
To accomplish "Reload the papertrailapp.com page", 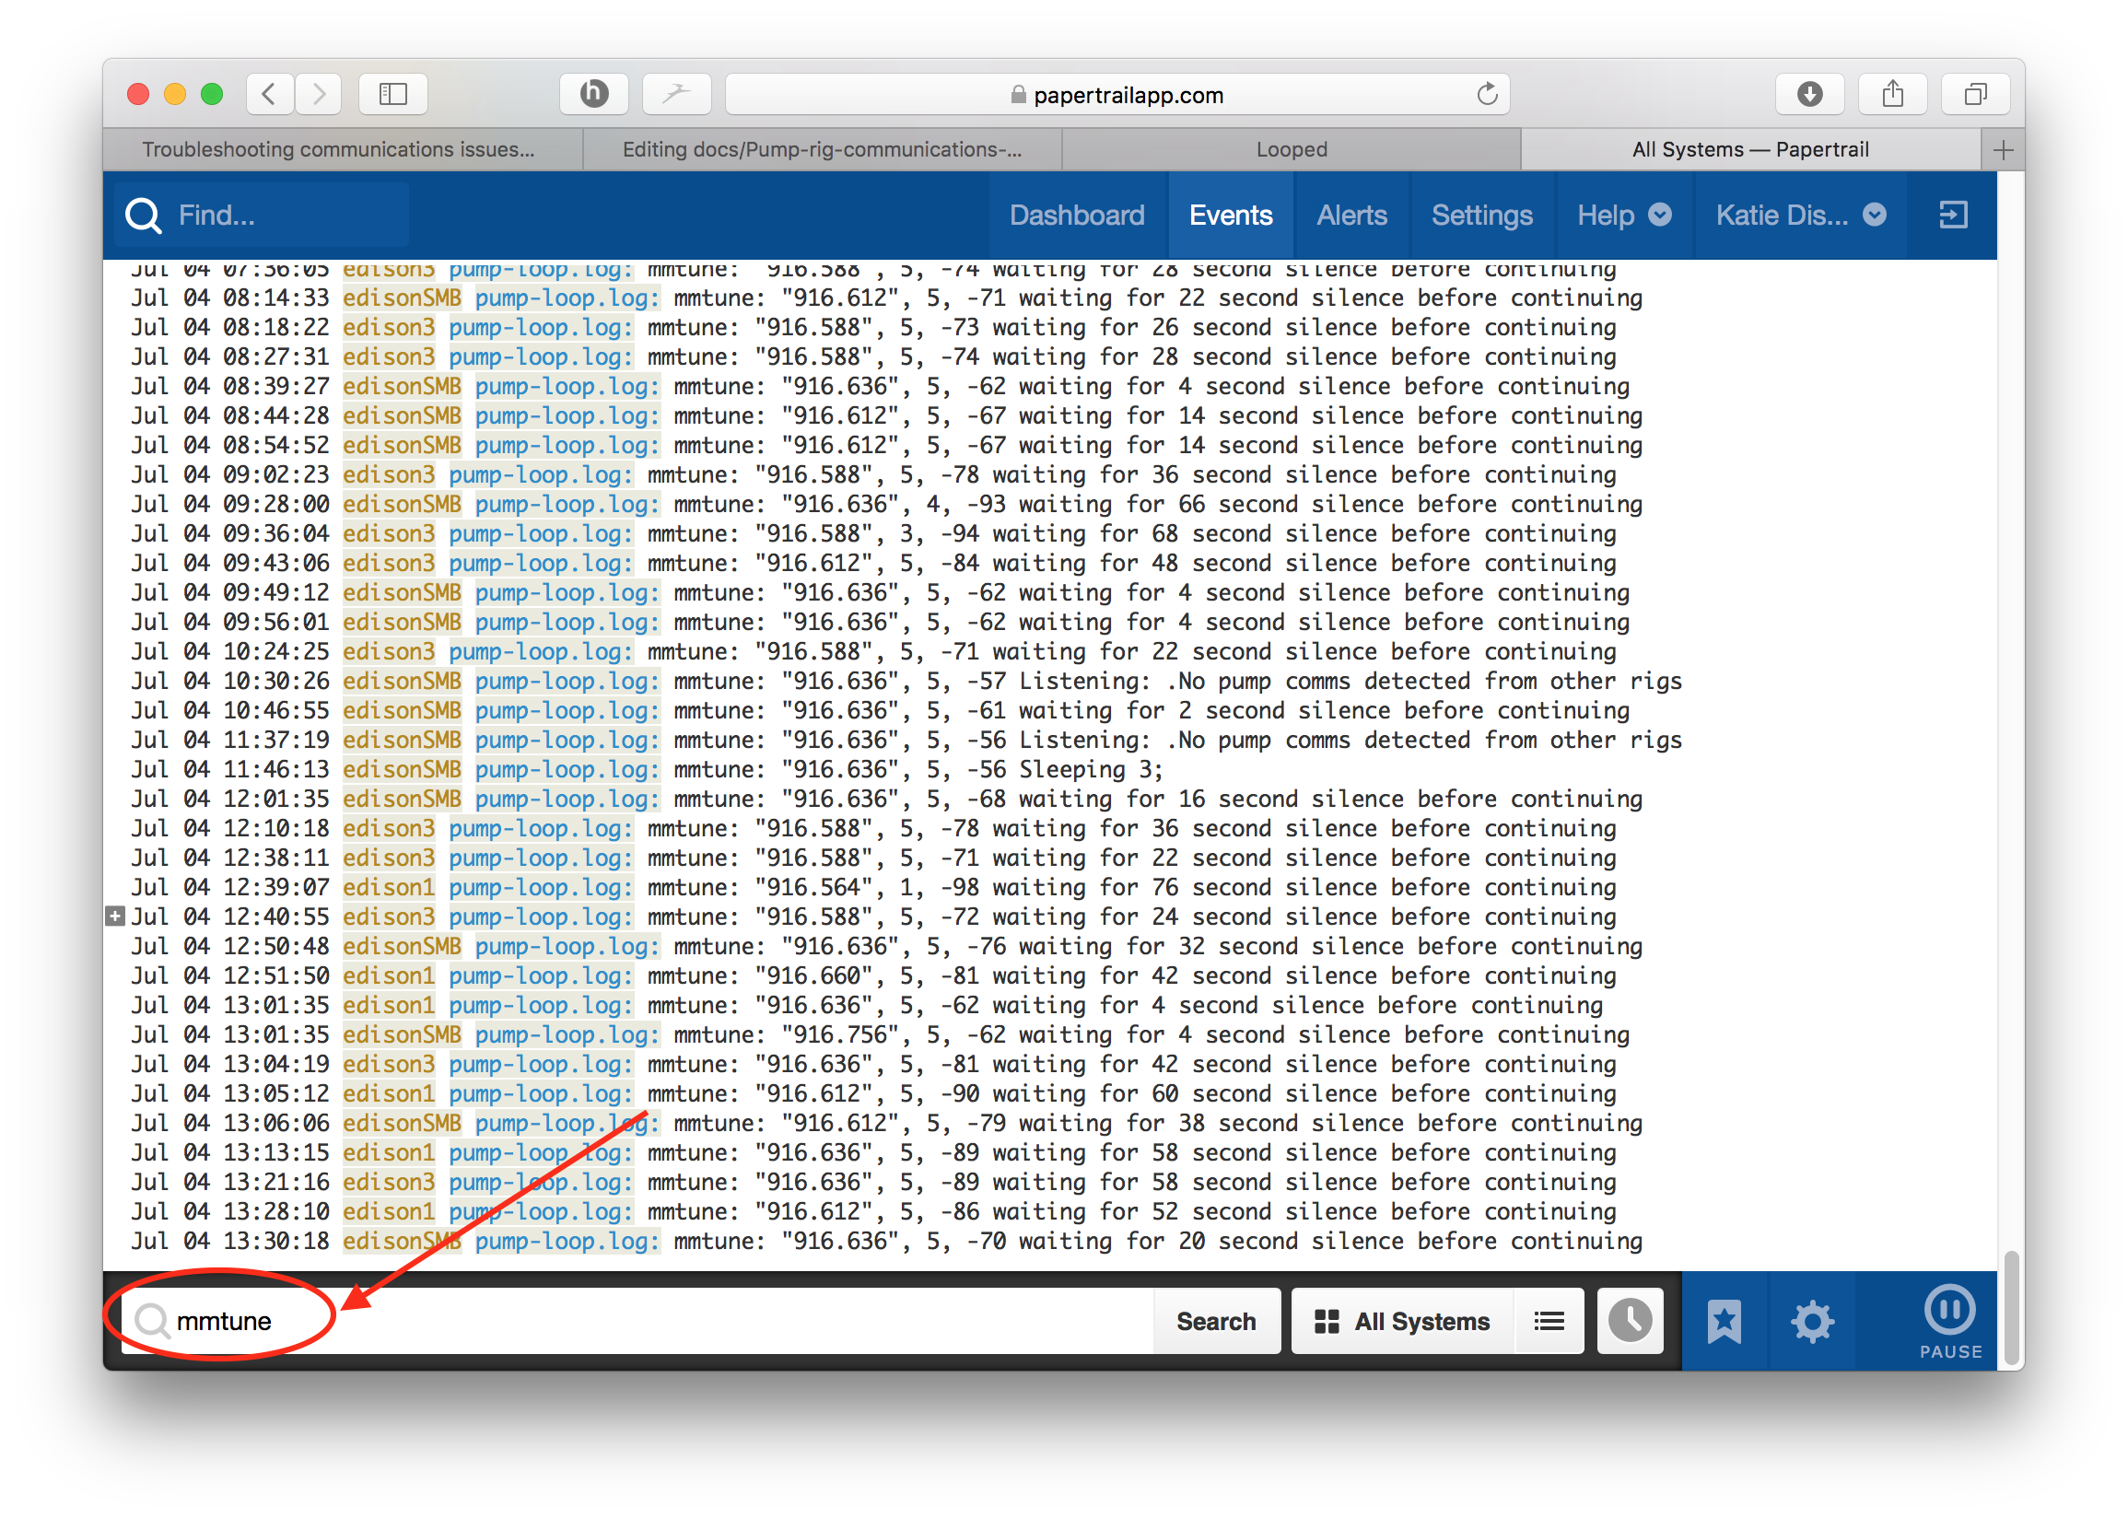I will point(1487,93).
